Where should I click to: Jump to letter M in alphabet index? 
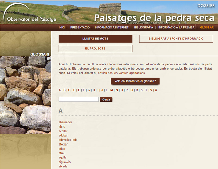(111, 90)
